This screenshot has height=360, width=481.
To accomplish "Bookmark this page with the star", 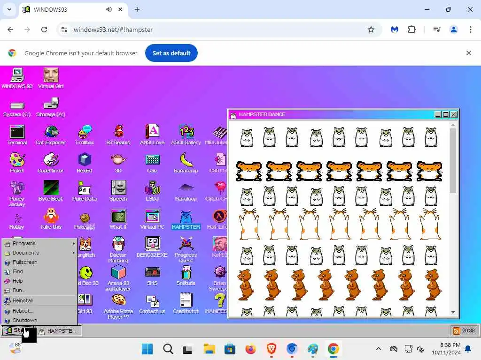I will pyautogui.click(x=371, y=30).
